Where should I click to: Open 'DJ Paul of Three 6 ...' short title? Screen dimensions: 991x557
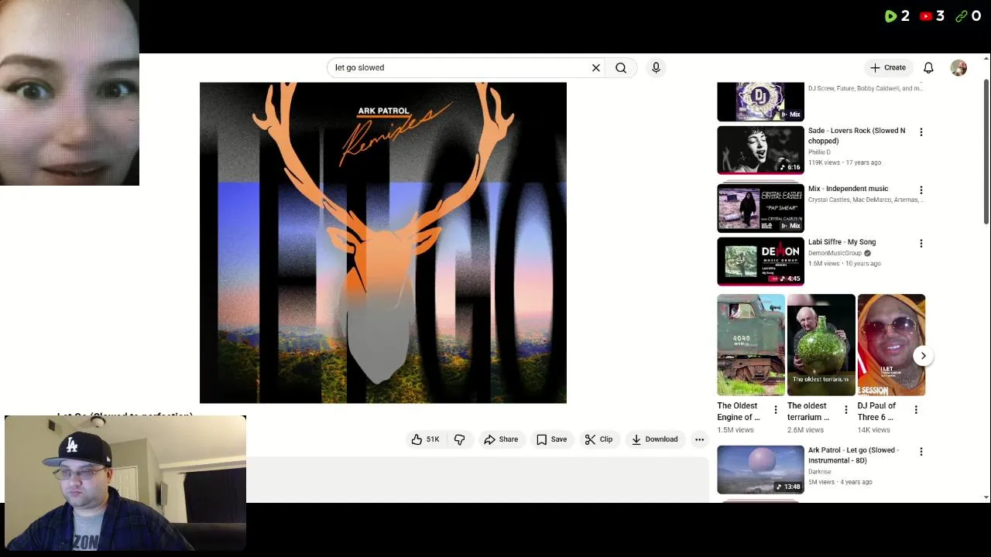(x=876, y=412)
